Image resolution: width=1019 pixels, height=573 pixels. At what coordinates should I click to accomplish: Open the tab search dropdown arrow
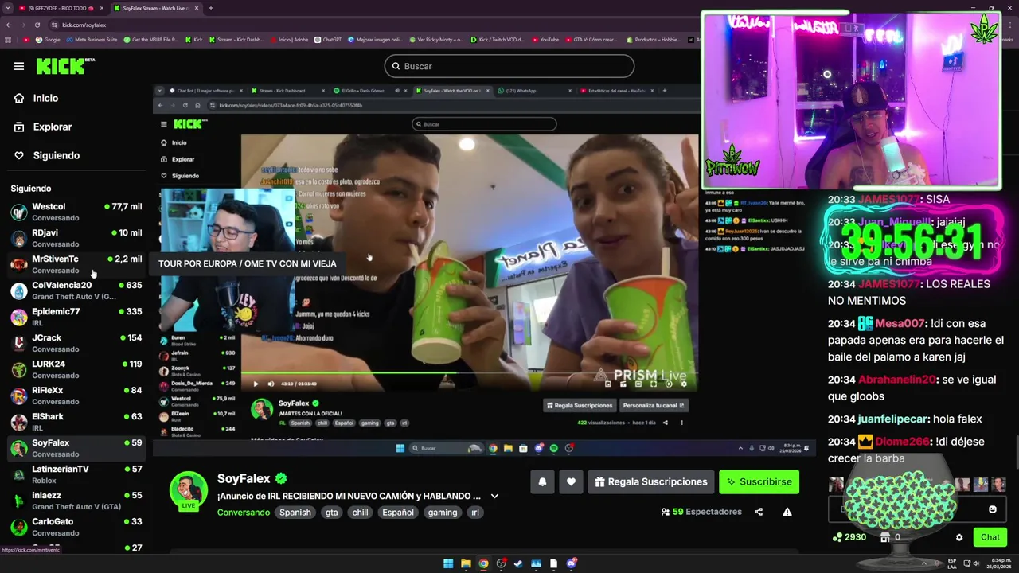[x=8, y=8]
